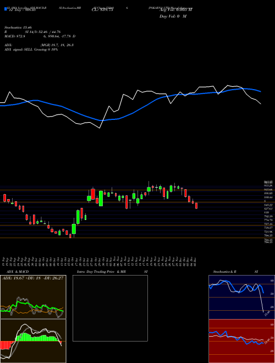Click the last red candlestick on the price chart
This screenshot has width=275, height=363.
pos(196,206)
